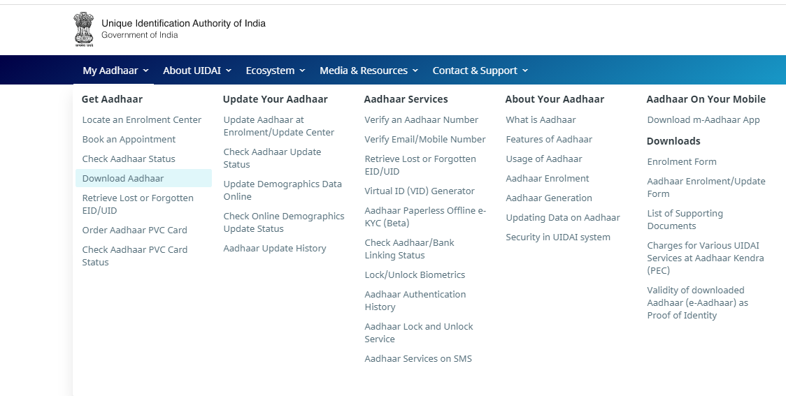This screenshot has width=786, height=396.
Task: Click Aadhaar Generation
Action: pyautogui.click(x=549, y=198)
